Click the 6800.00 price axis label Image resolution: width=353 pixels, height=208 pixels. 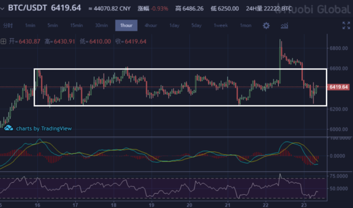(338, 48)
